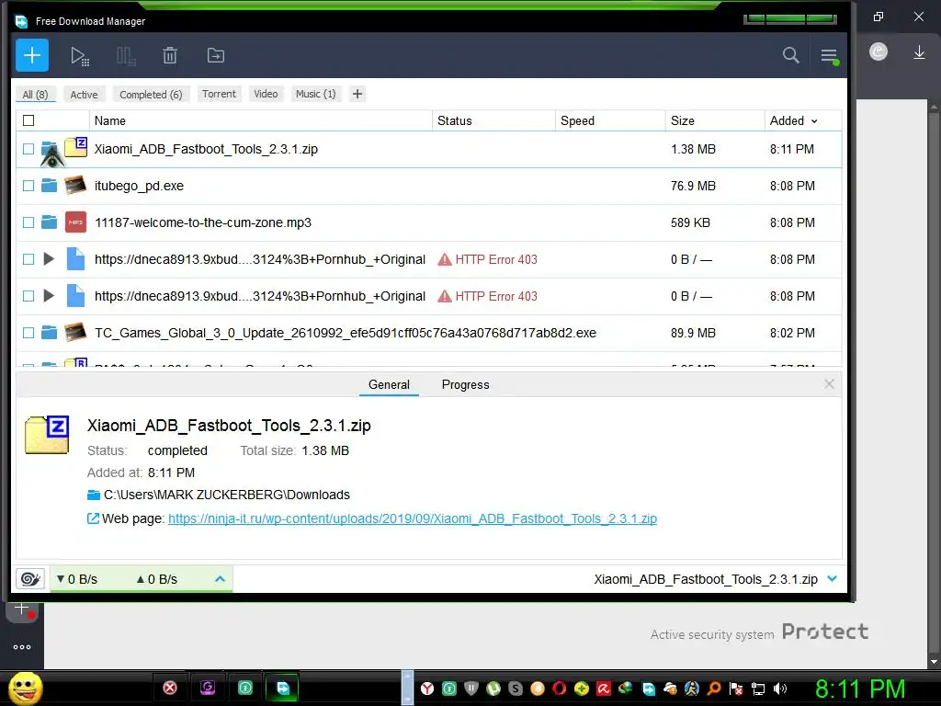The width and height of the screenshot is (941, 706).
Task: Click the three dots icon in left sidebar
Action: click(x=22, y=646)
